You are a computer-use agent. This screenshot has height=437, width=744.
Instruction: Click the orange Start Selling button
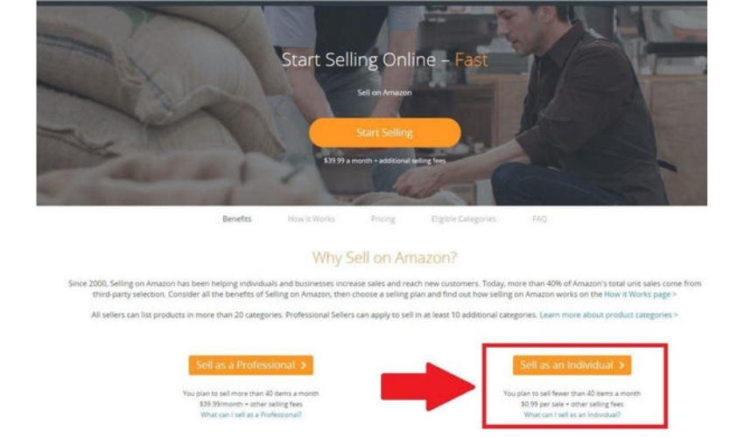[384, 132]
